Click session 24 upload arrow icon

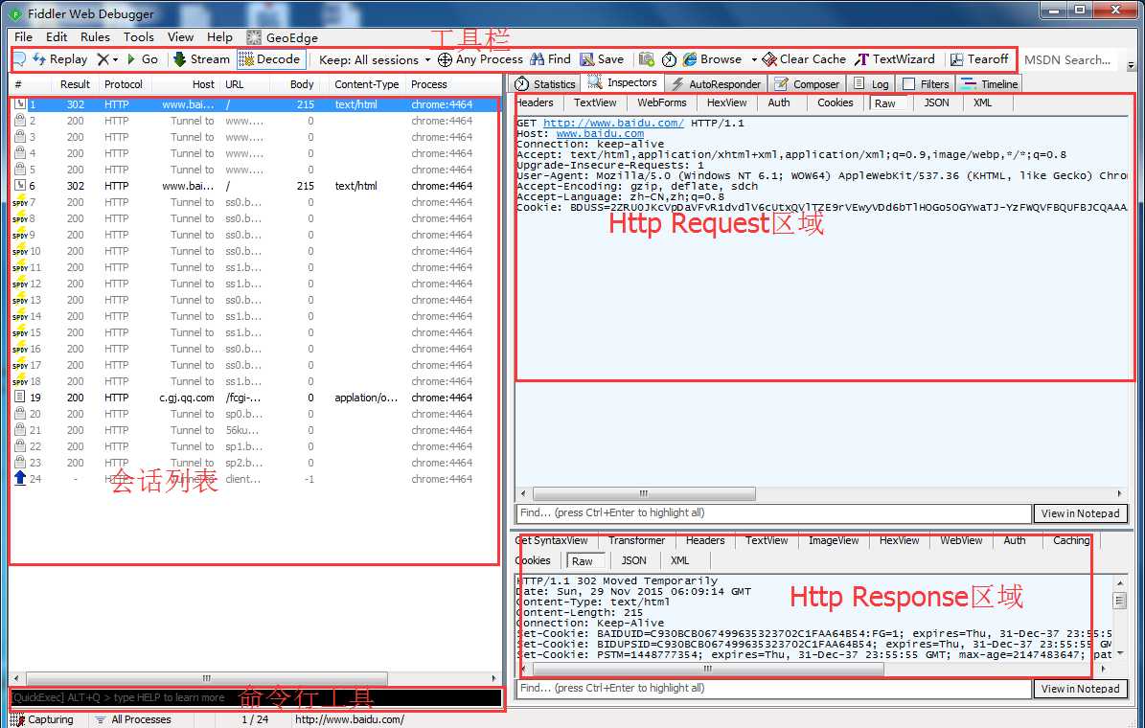click(x=20, y=479)
